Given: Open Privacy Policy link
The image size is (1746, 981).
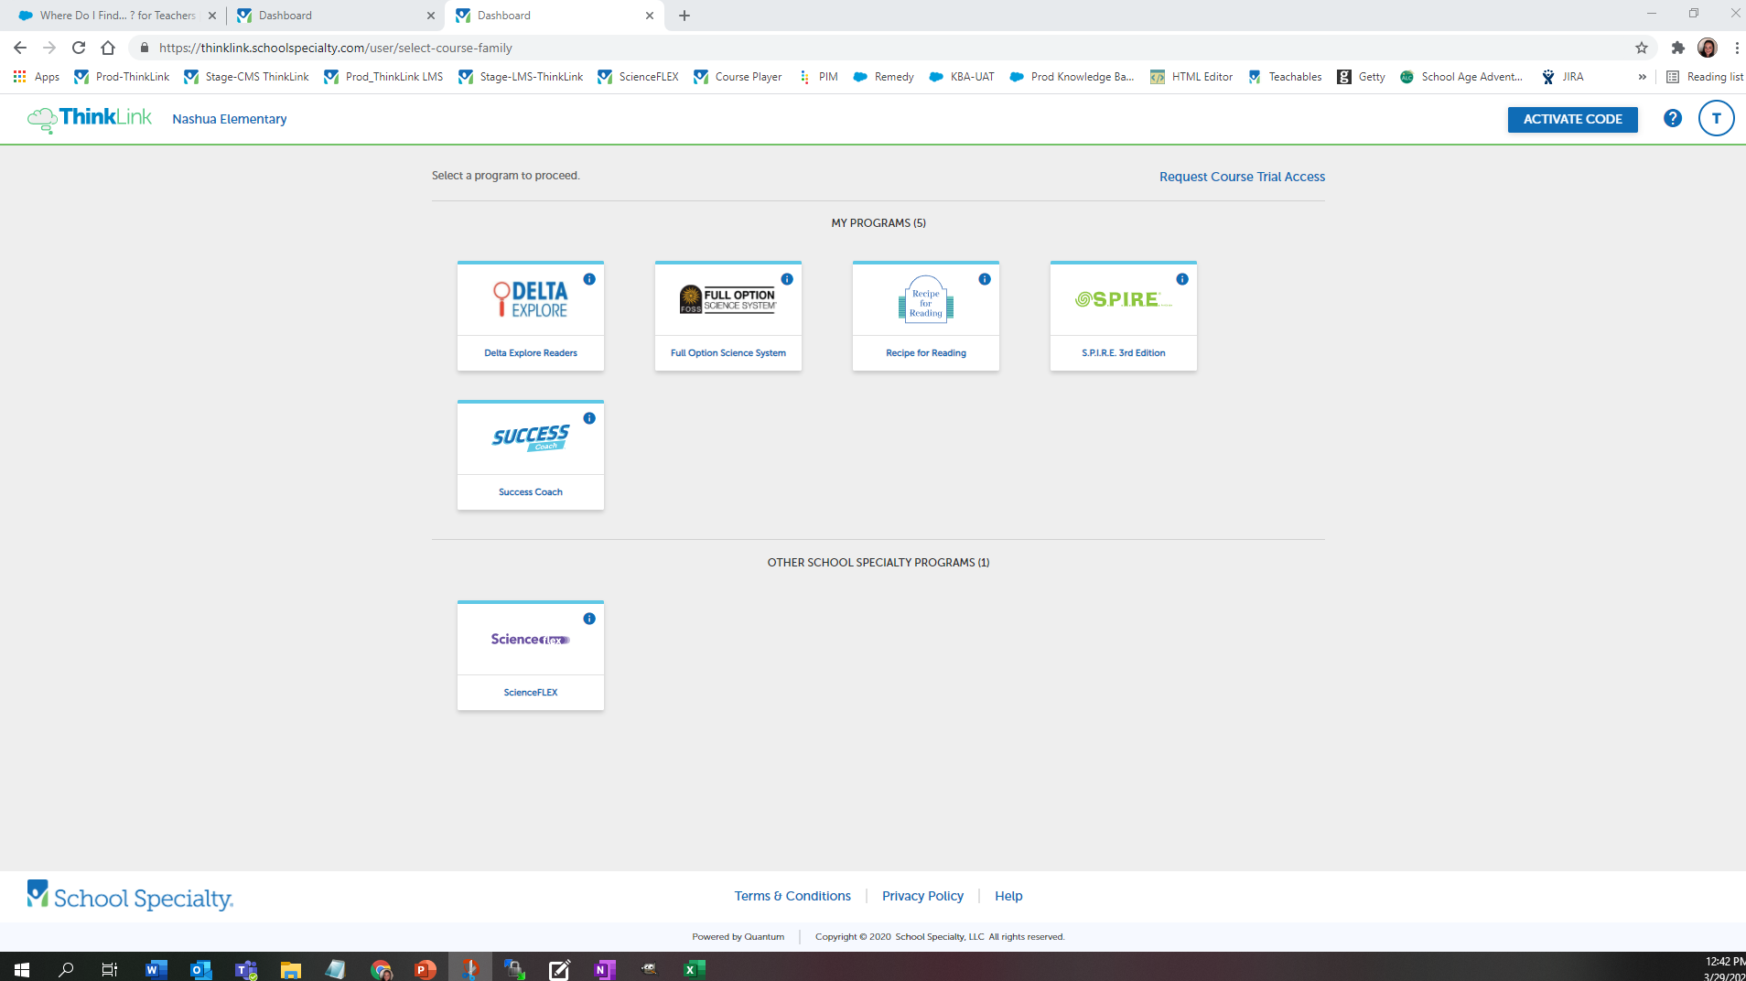Looking at the screenshot, I should pyautogui.click(x=922, y=896).
